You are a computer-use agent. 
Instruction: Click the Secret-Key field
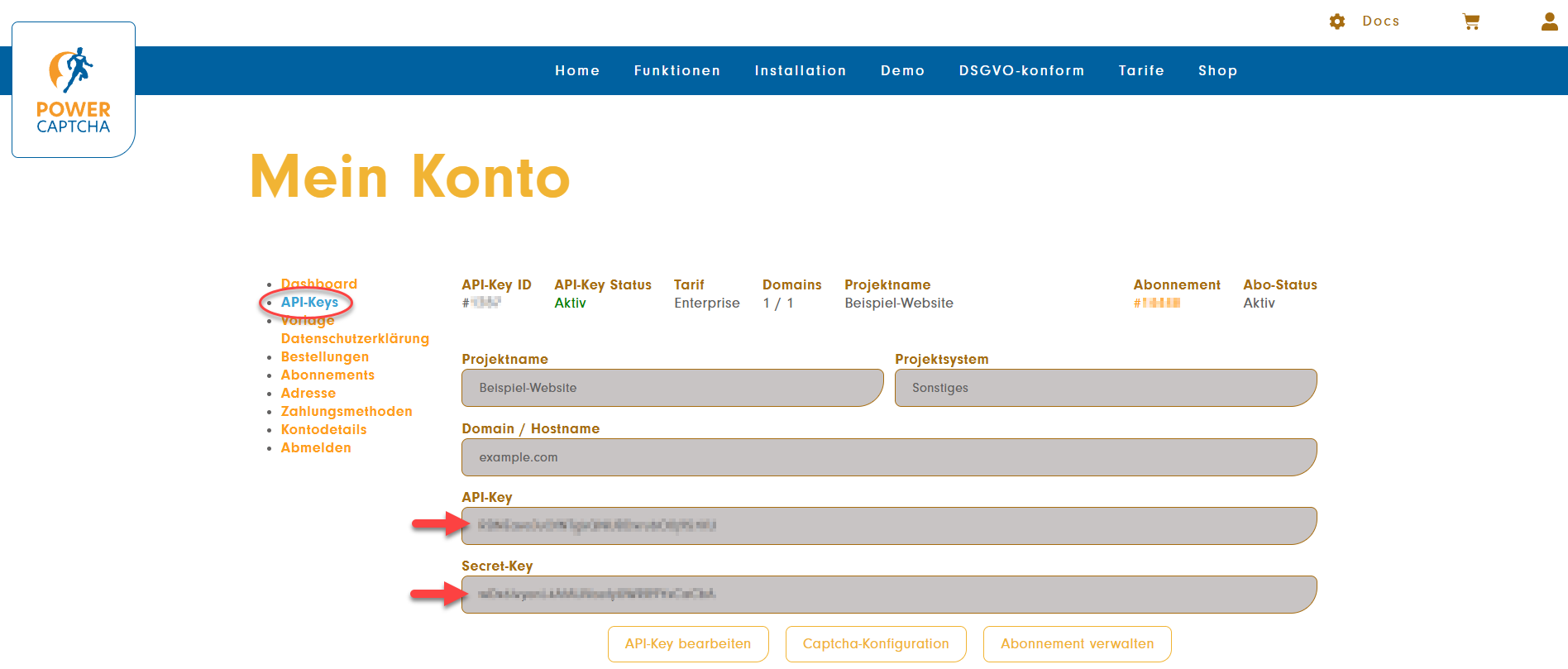click(888, 595)
